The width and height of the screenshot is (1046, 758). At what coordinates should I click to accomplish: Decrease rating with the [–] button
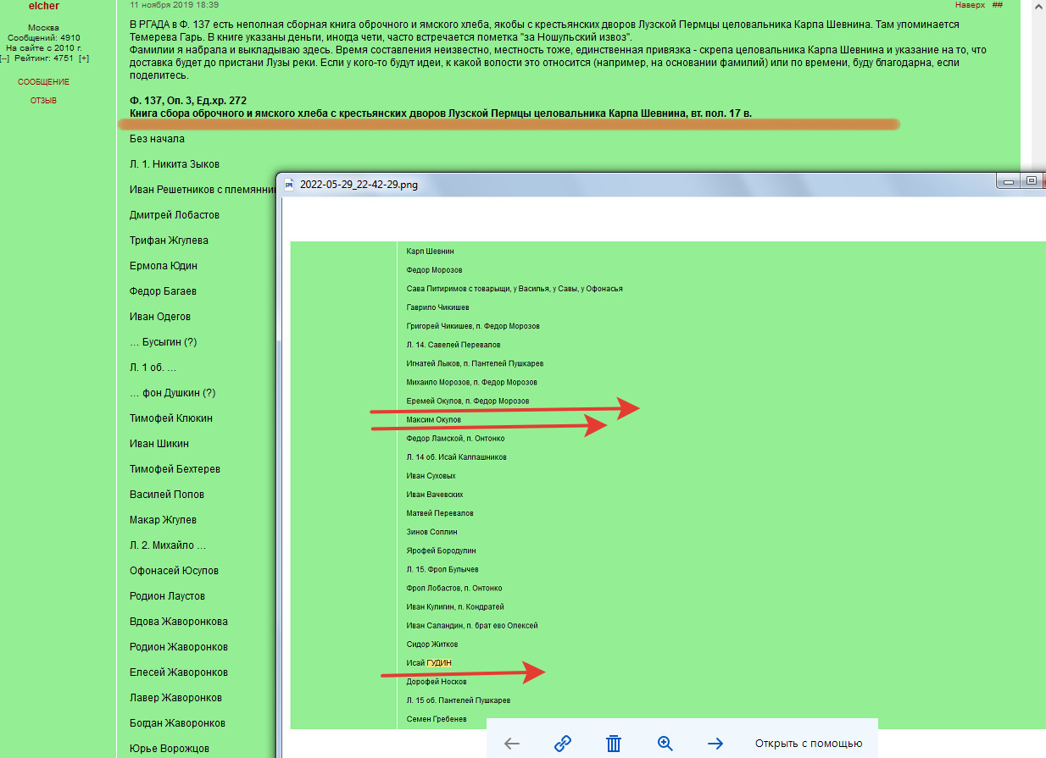pos(4,58)
